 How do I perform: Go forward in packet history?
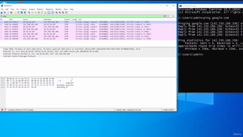tap(35, 13)
